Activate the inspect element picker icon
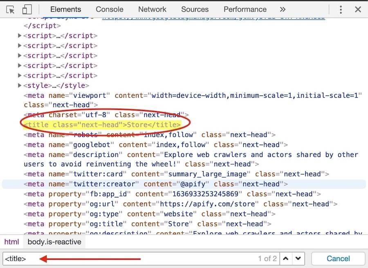The image size is (368, 268). click(10, 10)
